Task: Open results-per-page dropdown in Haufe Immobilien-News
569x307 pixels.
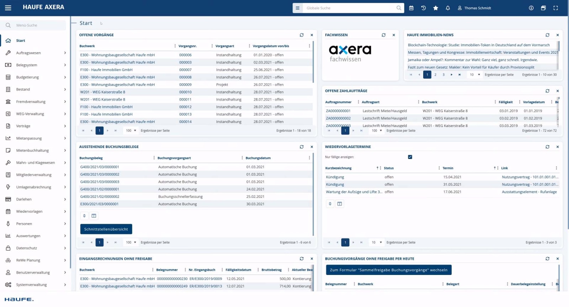Action: pos(475,75)
